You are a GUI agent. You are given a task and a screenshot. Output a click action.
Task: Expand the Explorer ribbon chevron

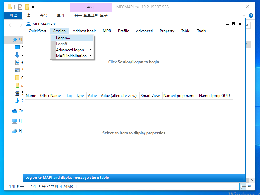pos(244,16)
